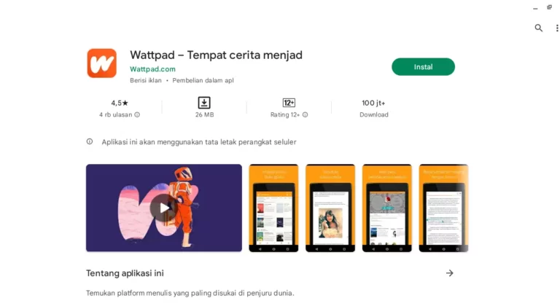Click the 12+ content rating badge

(x=289, y=103)
